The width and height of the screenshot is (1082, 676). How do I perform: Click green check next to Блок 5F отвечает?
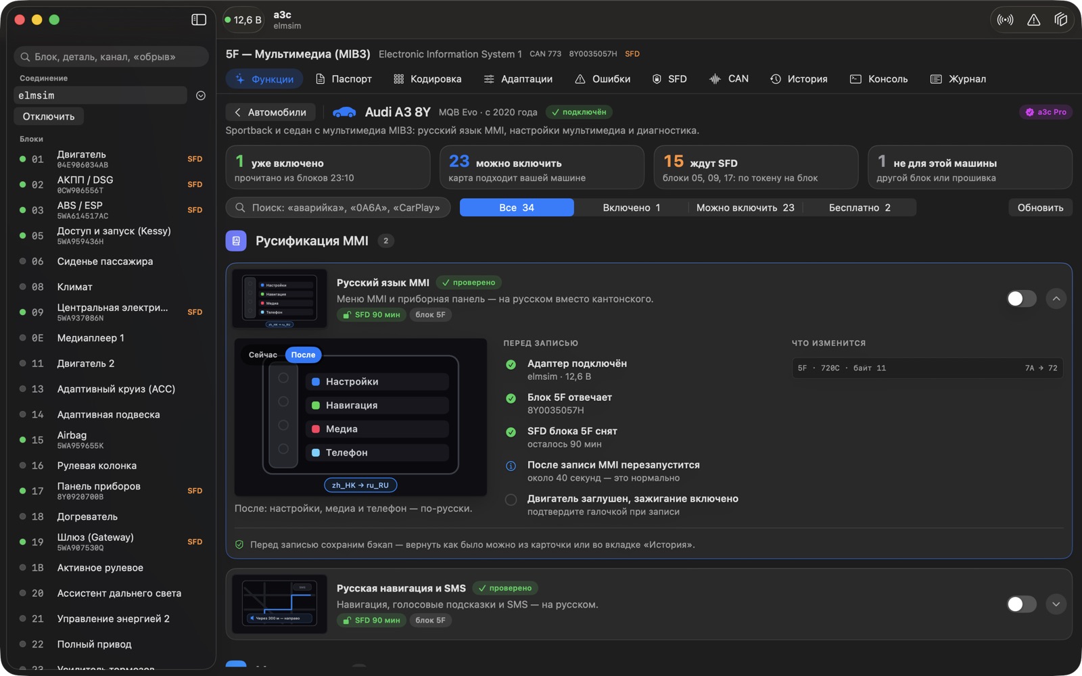(x=511, y=398)
